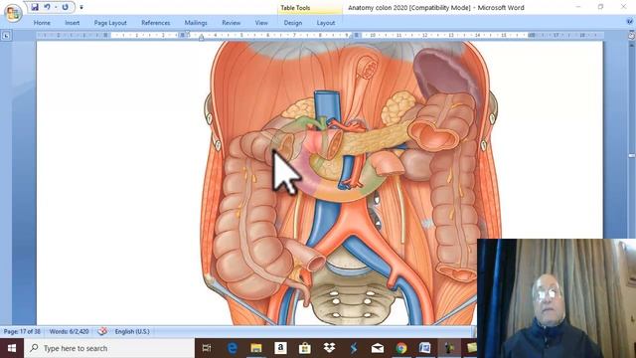
Task: Select the Table Tools Design tab
Action: (x=293, y=23)
